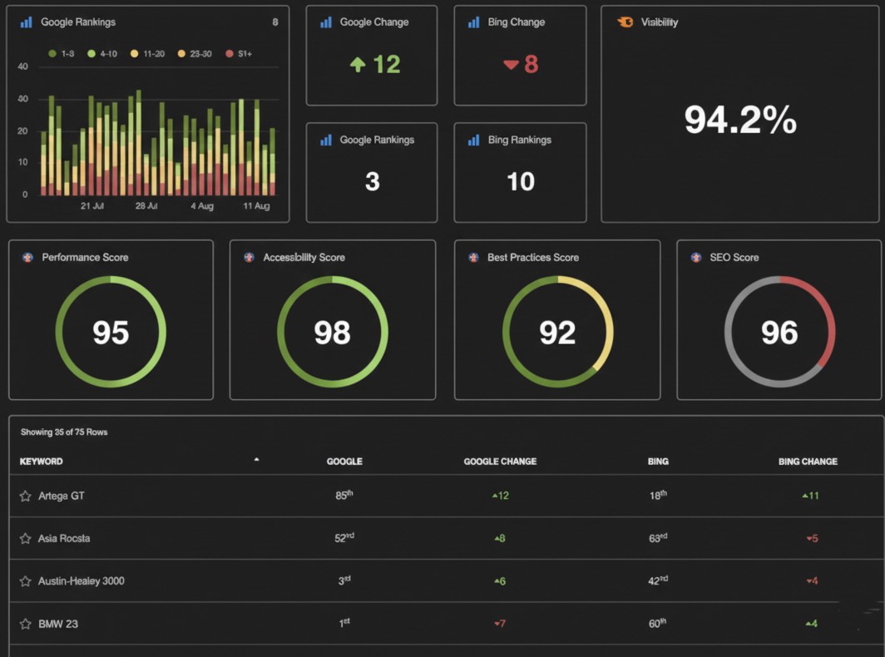Sort by Google Change column header

pos(500,462)
